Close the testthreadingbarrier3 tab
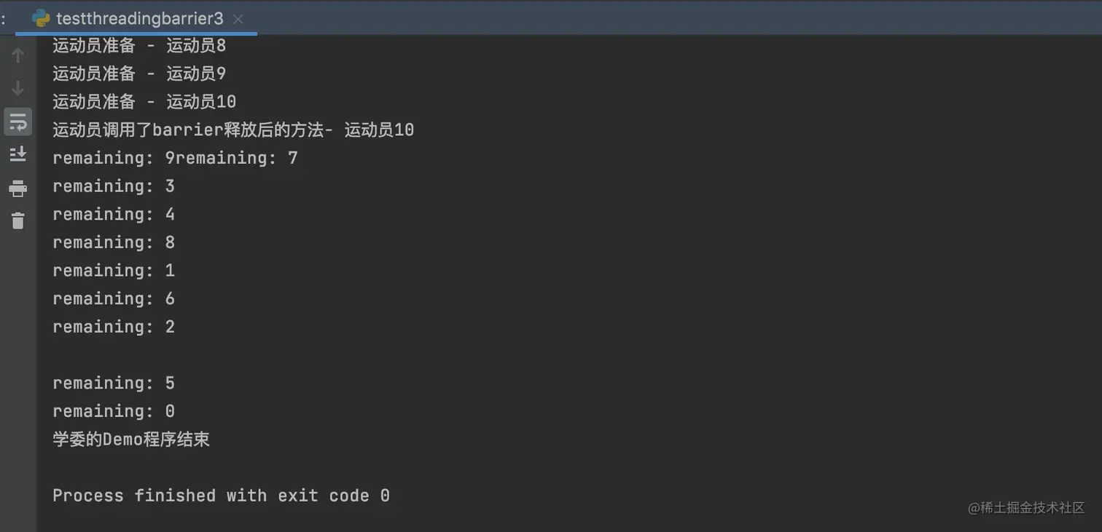Screen dimensions: 1102x532 tap(238, 20)
